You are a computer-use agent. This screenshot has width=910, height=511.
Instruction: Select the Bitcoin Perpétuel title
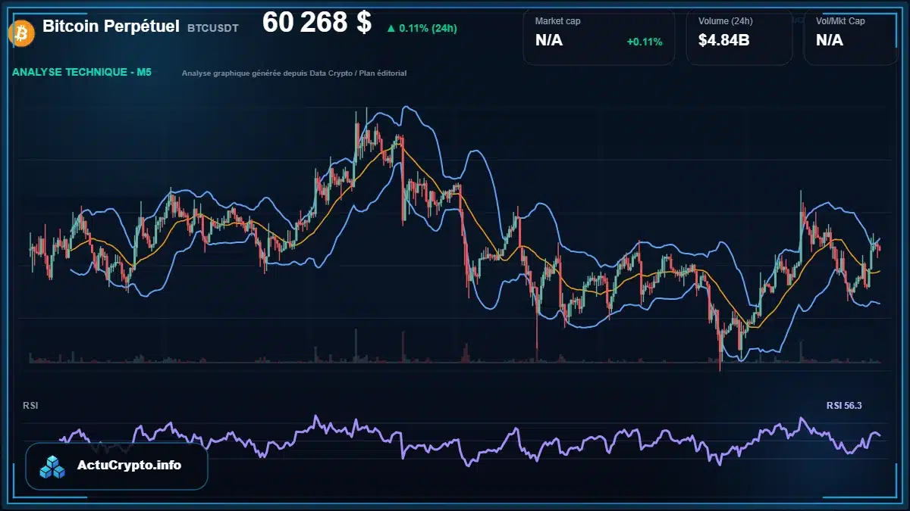[x=111, y=26]
